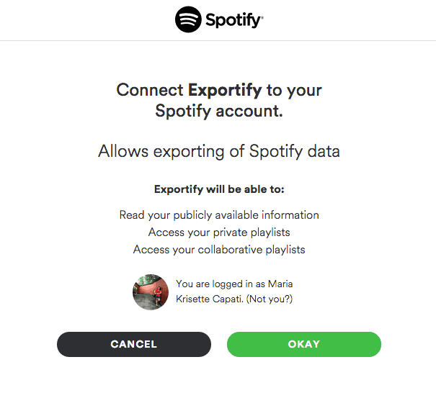Click "Allows exporting of Spotify data" description
The image size is (436, 393).
[219, 152]
